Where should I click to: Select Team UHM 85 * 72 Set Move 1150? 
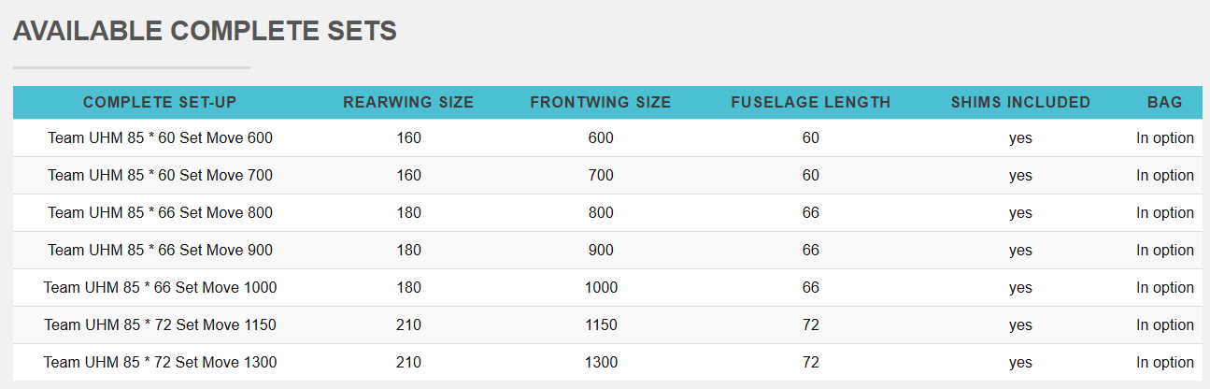[x=160, y=324]
